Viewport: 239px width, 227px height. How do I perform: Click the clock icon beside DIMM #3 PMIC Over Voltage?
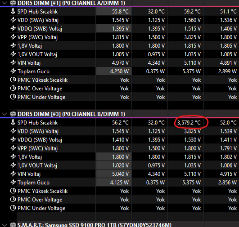(13, 199)
